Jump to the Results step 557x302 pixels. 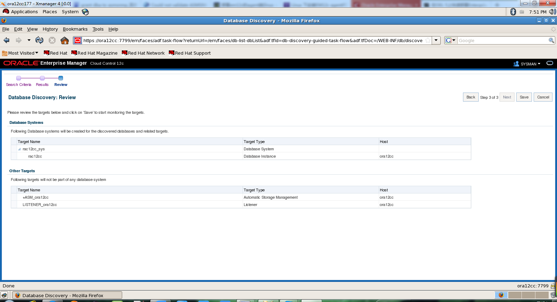[42, 85]
